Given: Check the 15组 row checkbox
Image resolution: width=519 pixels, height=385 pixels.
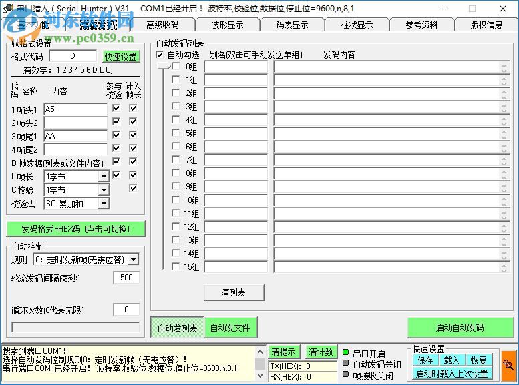Looking at the screenshot, I should pyautogui.click(x=176, y=267).
